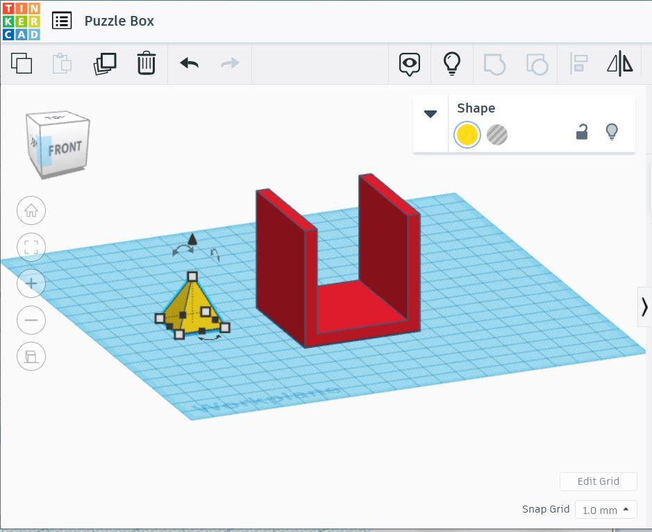The height and width of the screenshot is (532, 652).
Task: Hide selected shape with lightbulb
Action: pyautogui.click(x=612, y=132)
